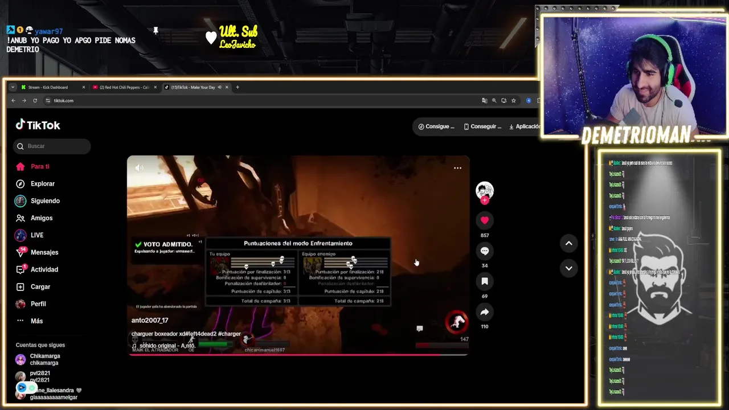The width and height of the screenshot is (729, 410).
Task: Click the yawar97 username in overlay chat
Action: tap(48, 31)
